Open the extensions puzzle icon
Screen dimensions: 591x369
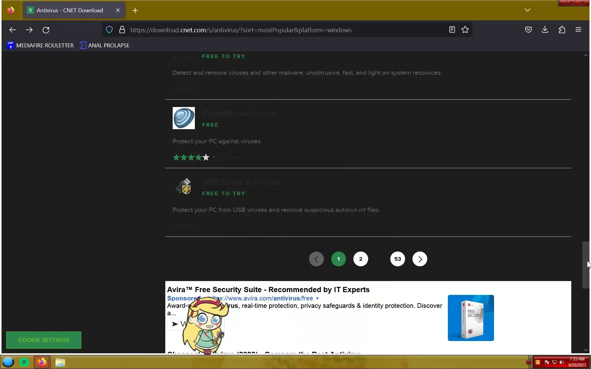pos(562,30)
